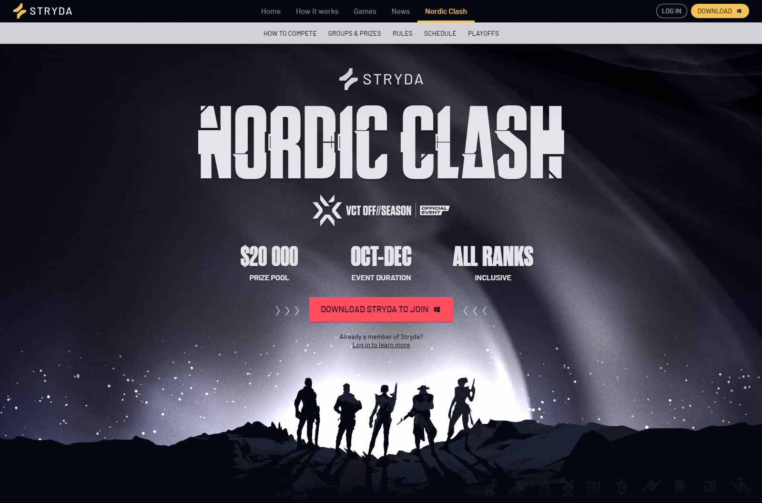Click the Stryda logo in the header

(x=42, y=11)
